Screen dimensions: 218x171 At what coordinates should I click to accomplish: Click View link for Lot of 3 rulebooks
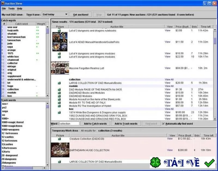tap(168, 31)
